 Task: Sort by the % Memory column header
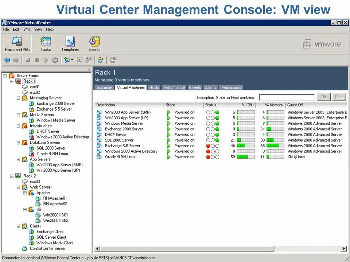[x=270, y=105]
